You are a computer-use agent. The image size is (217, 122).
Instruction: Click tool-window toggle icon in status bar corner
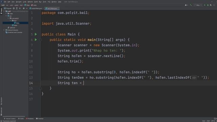coord(1,121)
